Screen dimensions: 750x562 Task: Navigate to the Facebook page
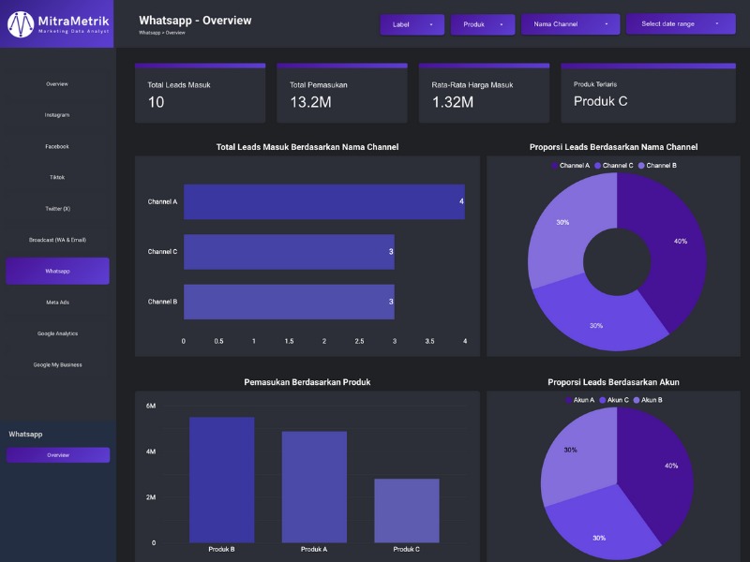[57, 146]
